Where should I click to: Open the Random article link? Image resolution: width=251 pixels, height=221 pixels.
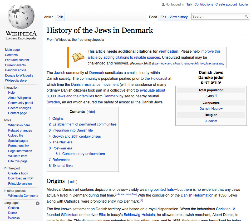pos(16,70)
